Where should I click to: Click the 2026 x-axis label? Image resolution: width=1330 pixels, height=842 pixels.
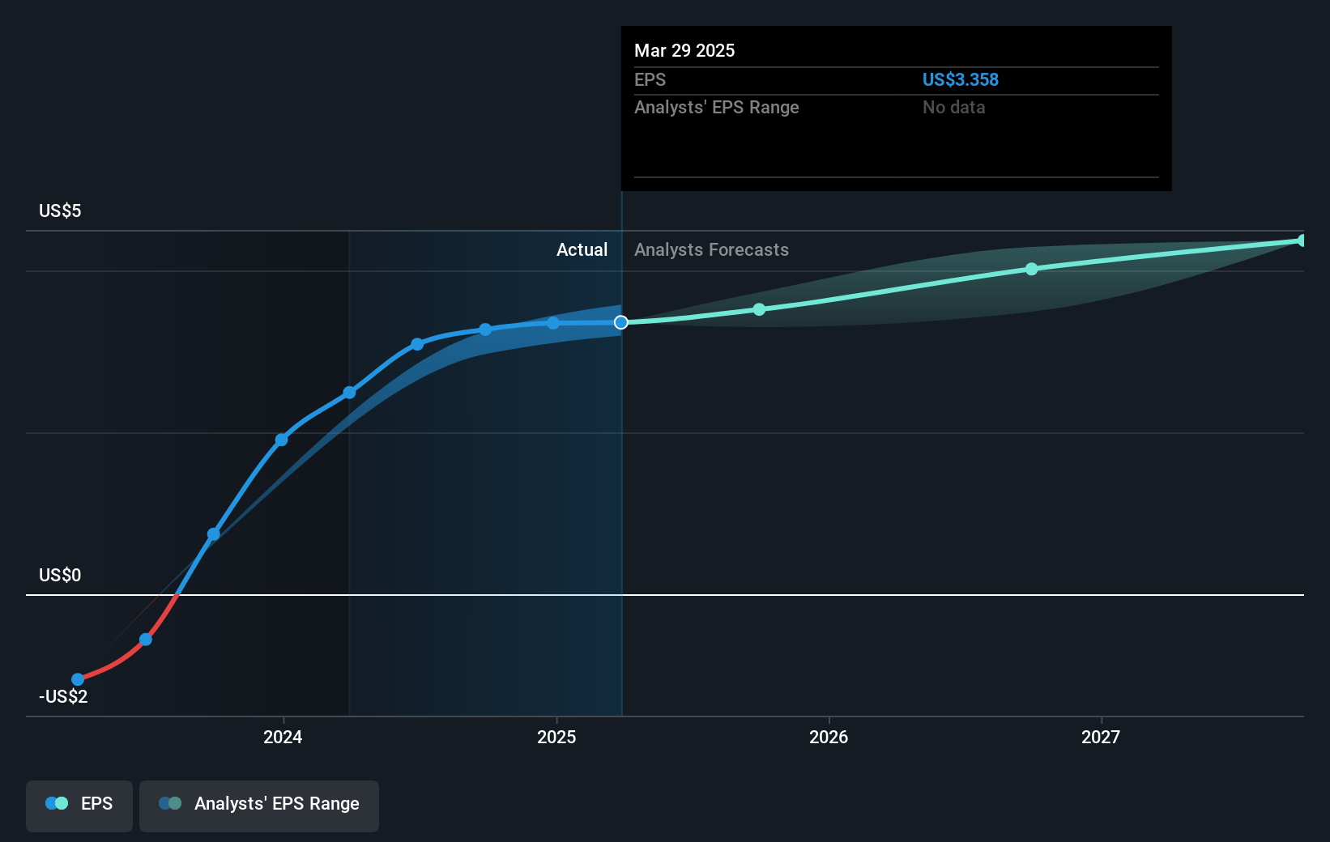coord(829,737)
